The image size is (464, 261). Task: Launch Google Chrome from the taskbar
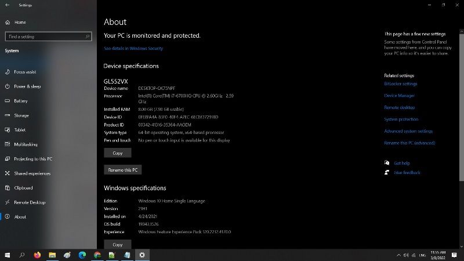click(97, 255)
